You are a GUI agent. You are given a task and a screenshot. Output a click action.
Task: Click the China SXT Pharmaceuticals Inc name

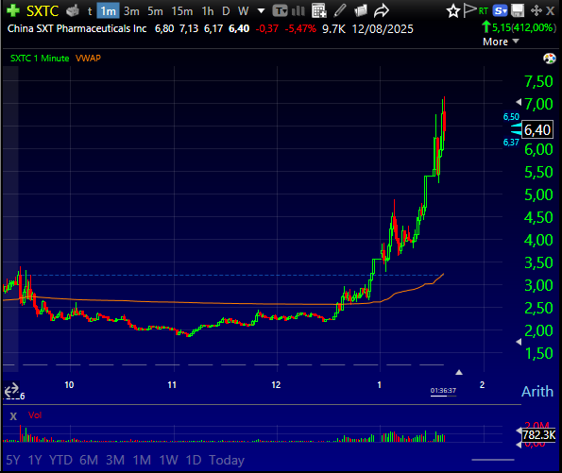[77, 28]
